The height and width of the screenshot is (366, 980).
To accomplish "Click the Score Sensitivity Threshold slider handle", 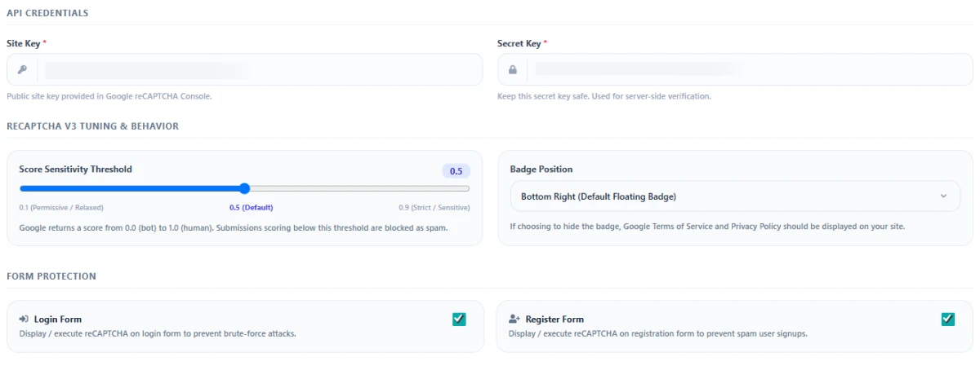I will (x=244, y=188).
